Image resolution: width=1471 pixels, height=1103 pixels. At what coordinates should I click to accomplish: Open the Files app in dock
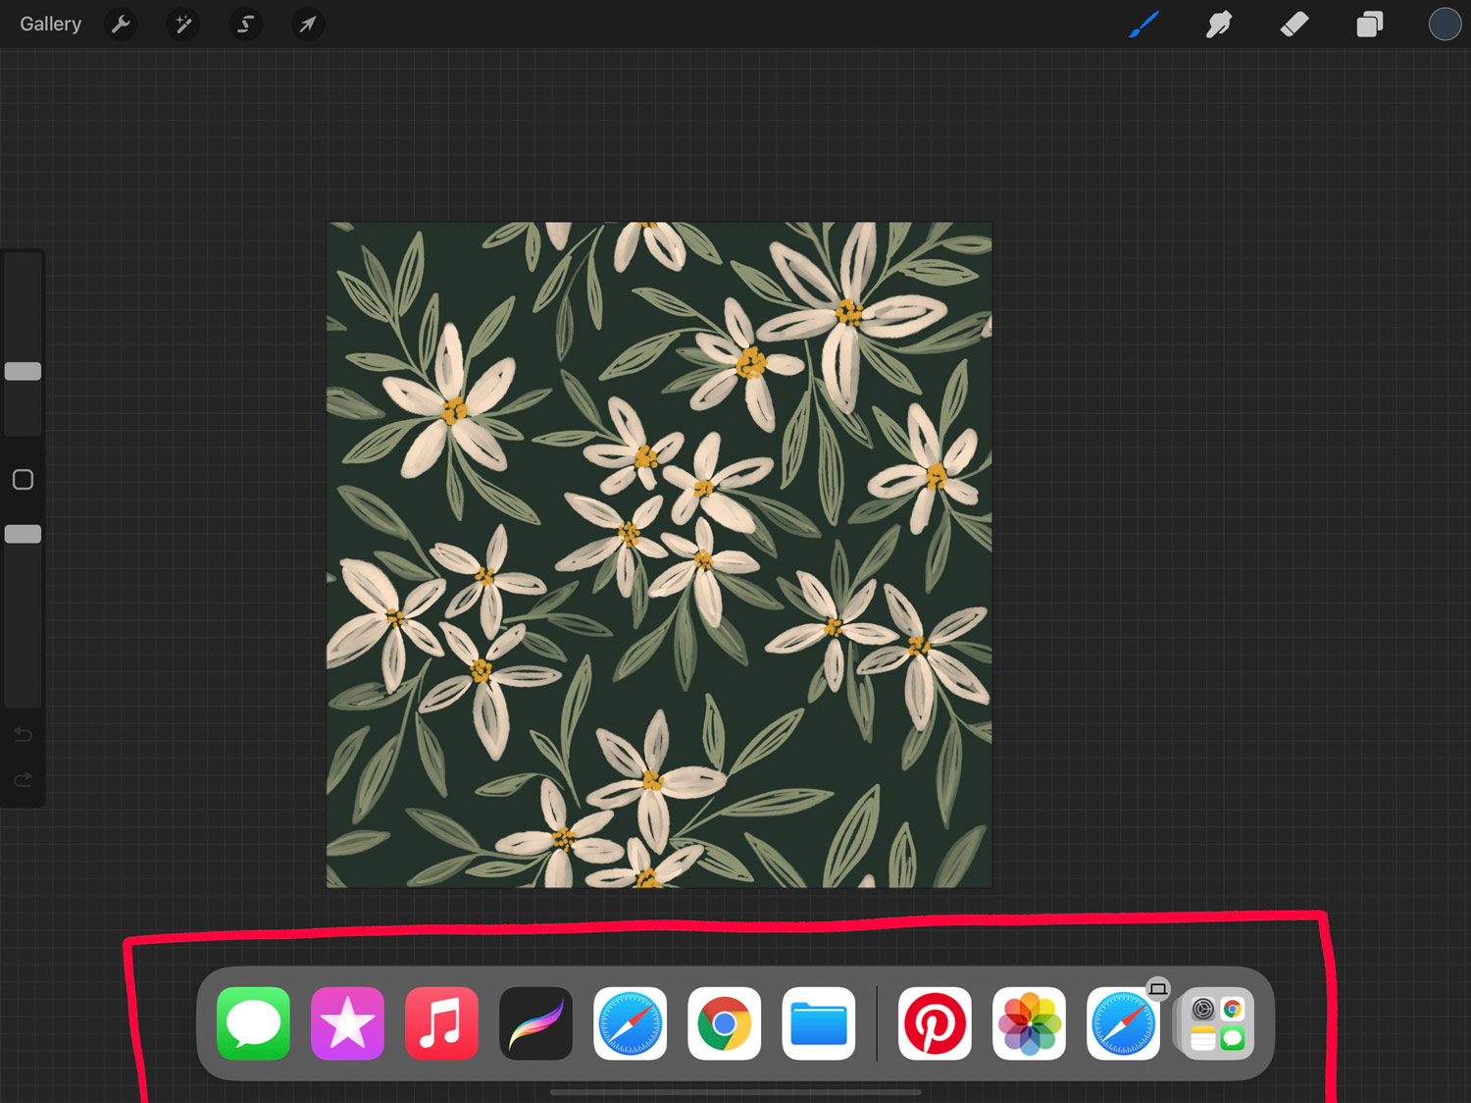[x=818, y=1024]
